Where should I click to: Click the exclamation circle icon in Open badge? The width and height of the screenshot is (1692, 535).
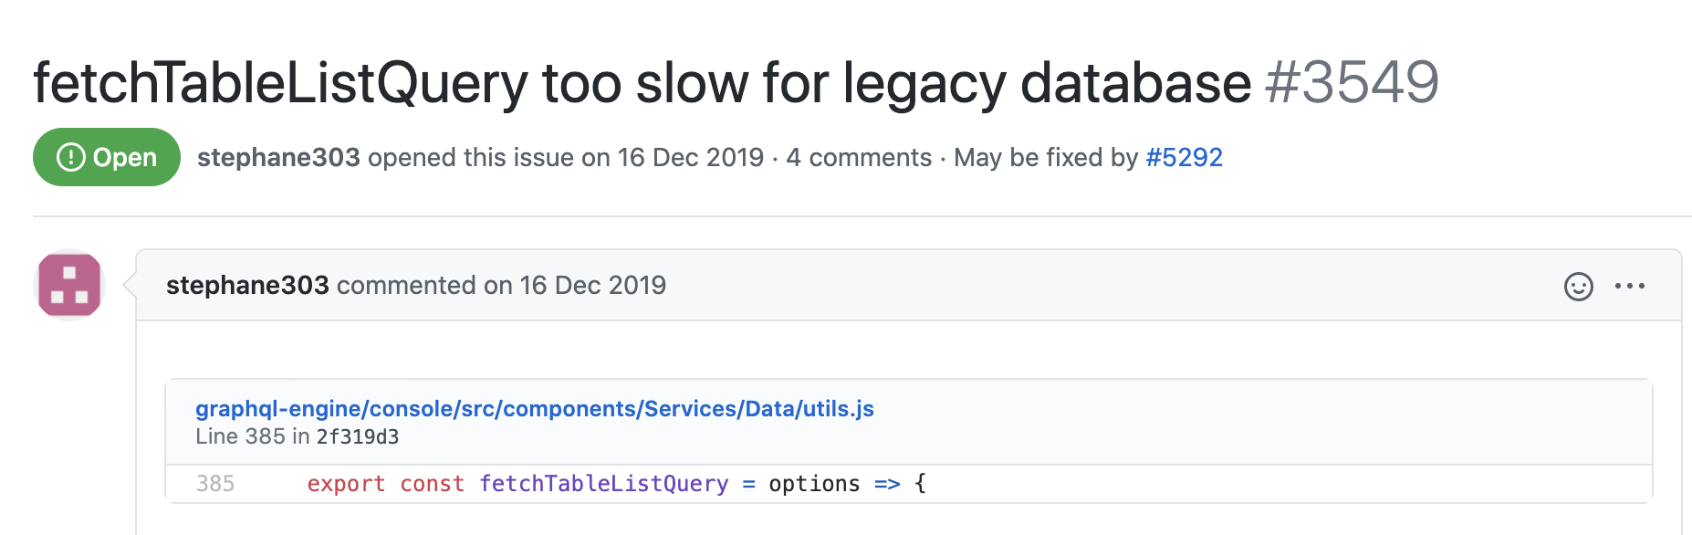(x=70, y=157)
